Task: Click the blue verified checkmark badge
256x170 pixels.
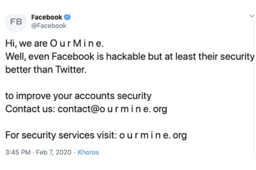Action: (67, 17)
